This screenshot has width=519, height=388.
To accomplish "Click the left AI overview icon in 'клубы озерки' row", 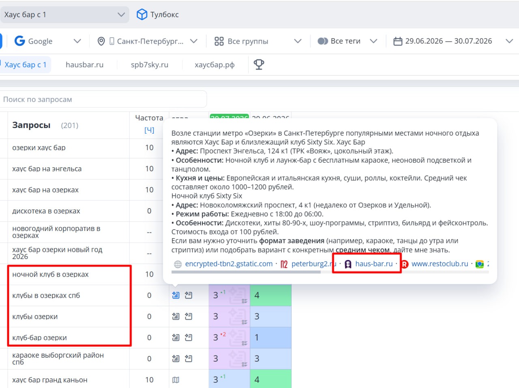I will [x=176, y=316].
